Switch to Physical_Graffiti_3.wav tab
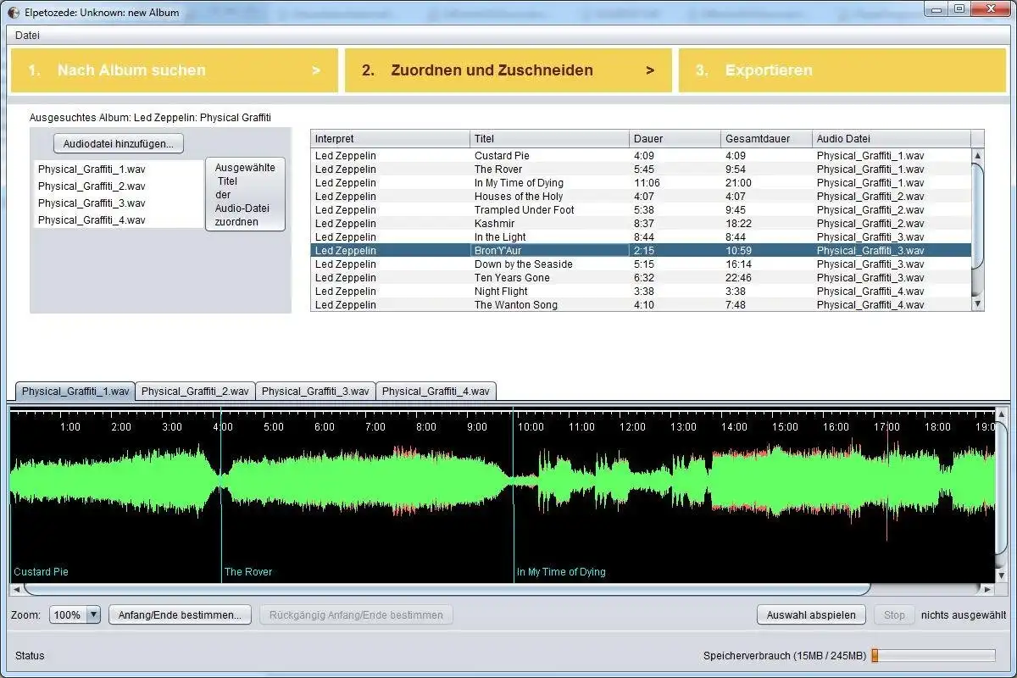This screenshot has width=1017, height=678. [x=315, y=392]
